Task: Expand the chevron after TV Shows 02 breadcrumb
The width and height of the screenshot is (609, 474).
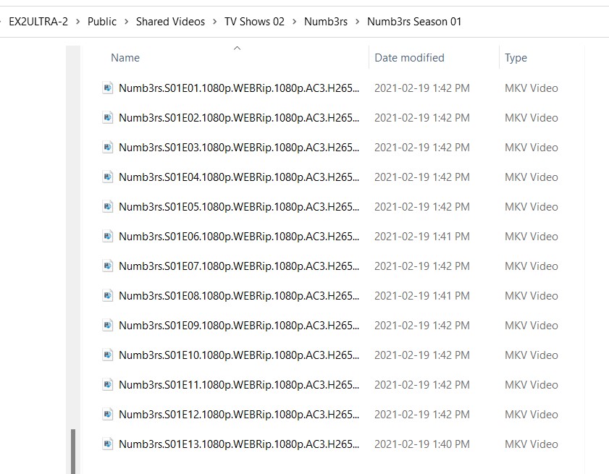Action: 295,22
